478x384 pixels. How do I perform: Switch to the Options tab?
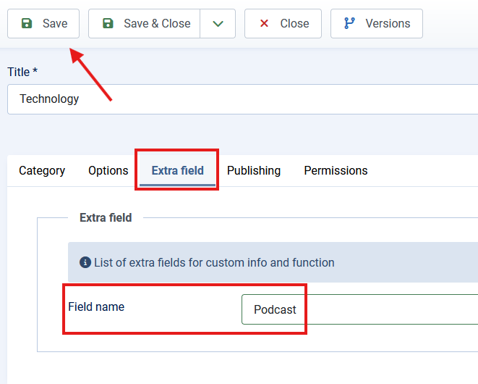pos(108,171)
